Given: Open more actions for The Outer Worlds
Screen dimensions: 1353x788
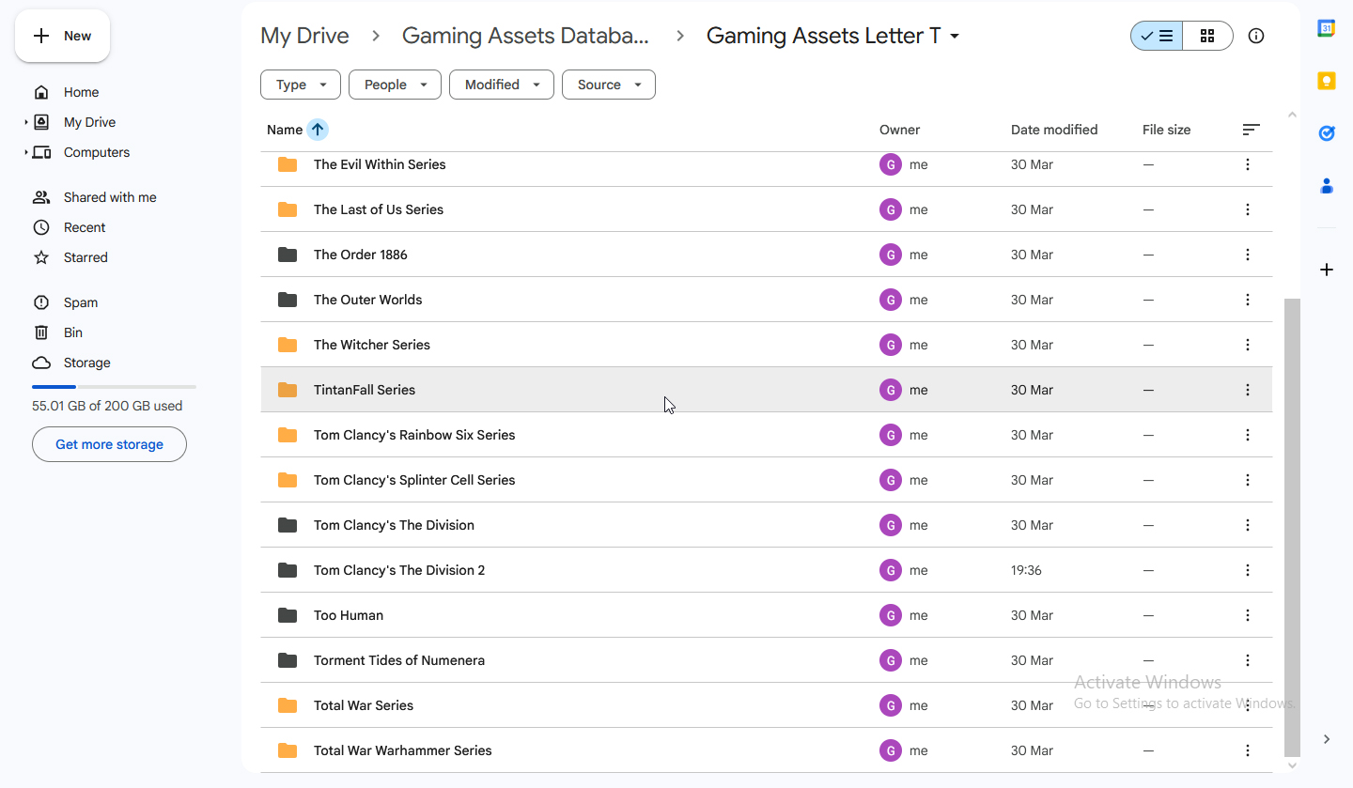Looking at the screenshot, I should click(x=1248, y=300).
